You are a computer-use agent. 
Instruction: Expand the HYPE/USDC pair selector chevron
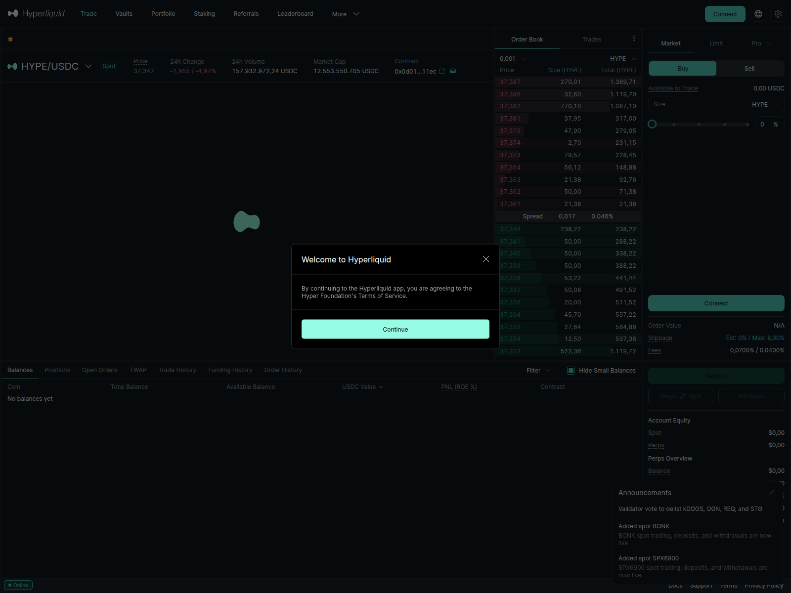pos(88,66)
